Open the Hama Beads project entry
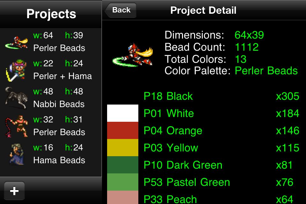 pos(51,154)
